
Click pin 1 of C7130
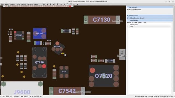[118, 20]
